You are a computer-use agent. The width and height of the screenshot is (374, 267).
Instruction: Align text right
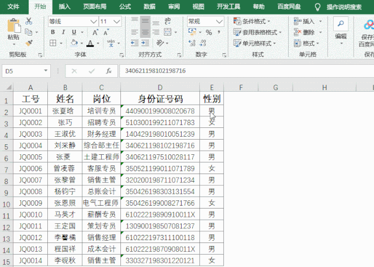pyautogui.click(x=156, y=32)
